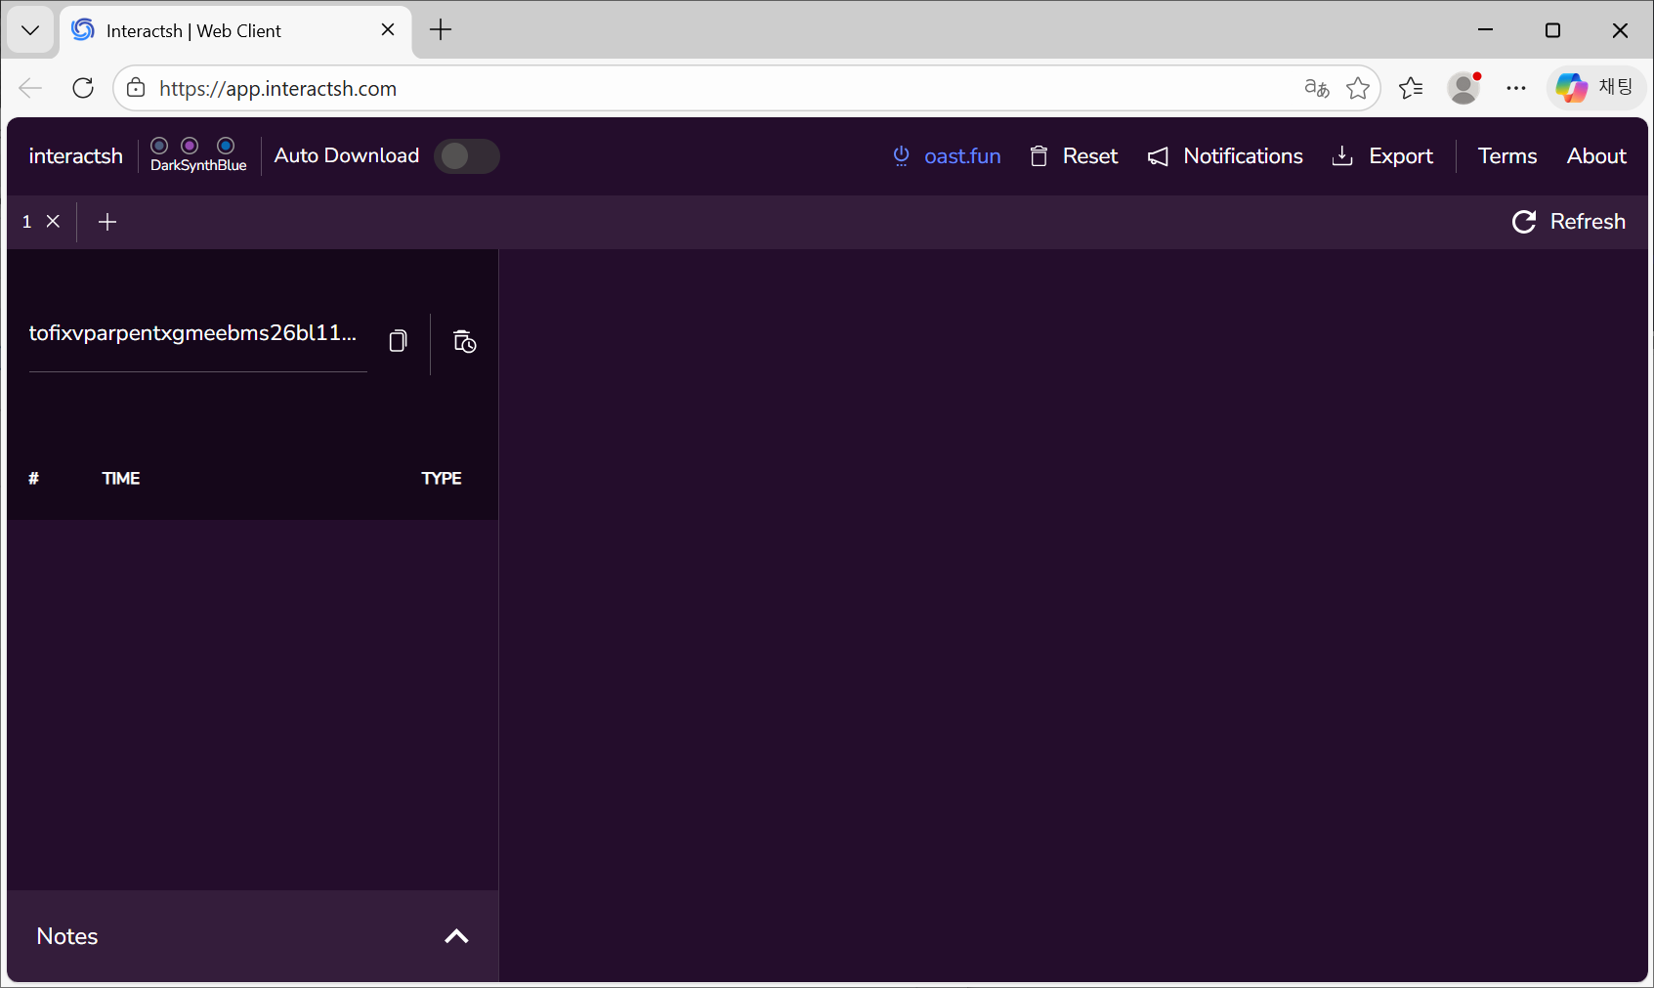Image resolution: width=1654 pixels, height=988 pixels.
Task: Click the TIME column header
Action: click(121, 478)
